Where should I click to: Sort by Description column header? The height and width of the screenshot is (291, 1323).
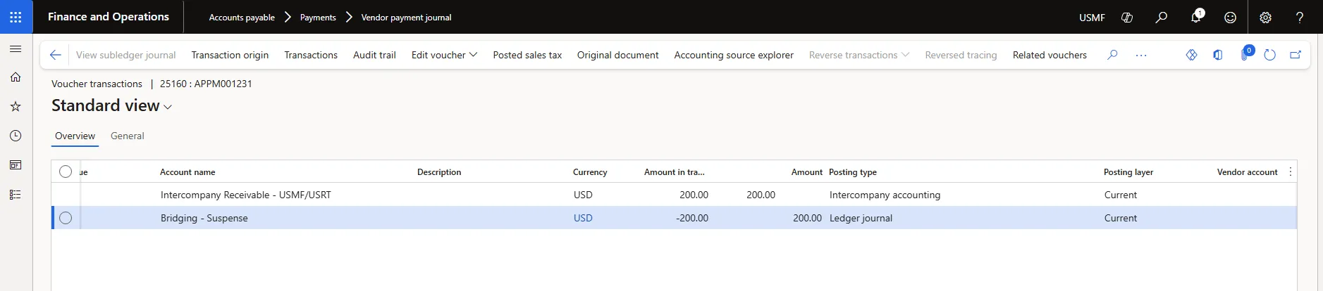click(439, 172)
